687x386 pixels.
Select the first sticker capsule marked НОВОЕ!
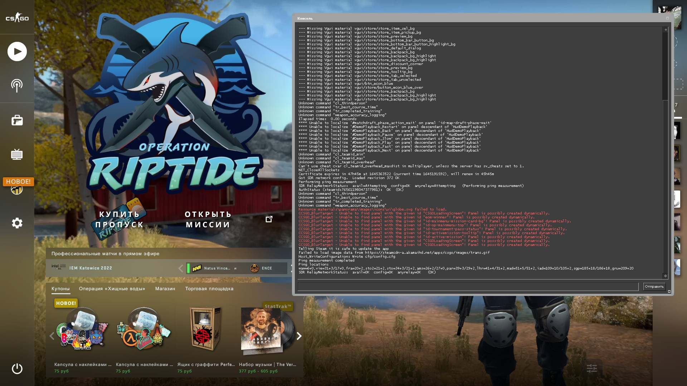pos(82,329)
